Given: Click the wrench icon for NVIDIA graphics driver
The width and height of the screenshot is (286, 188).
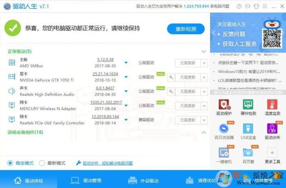Looking at the screenshot, I should tap(171, 77).
